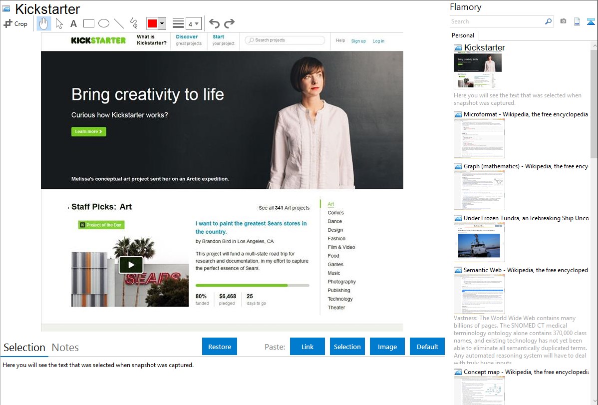Click the Log in link in snapshot
This screenshot has width=598, height=405.
point(378,41)
